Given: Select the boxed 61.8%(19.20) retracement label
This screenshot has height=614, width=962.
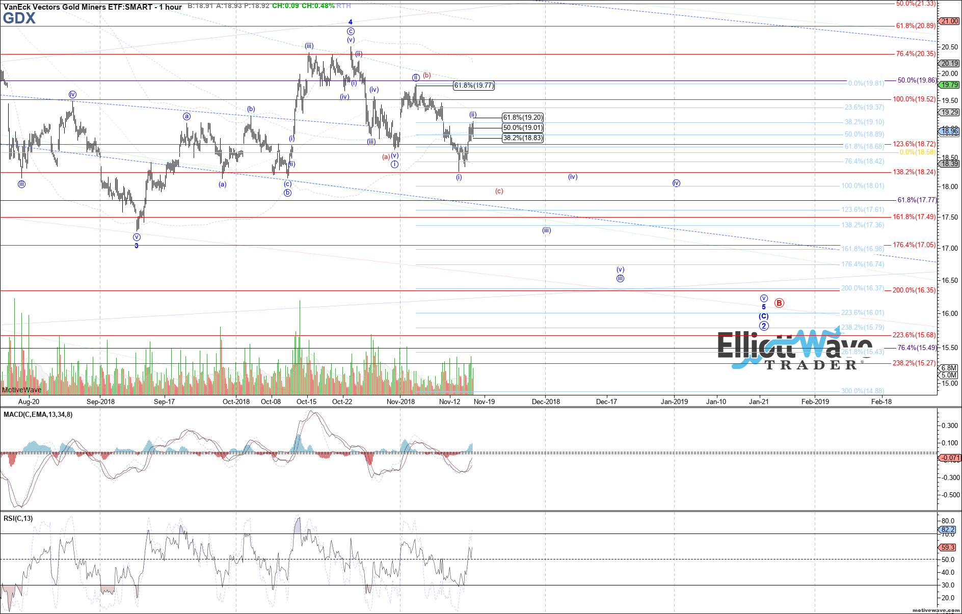Looking at the screenshot, I should (x=523, y=117).
